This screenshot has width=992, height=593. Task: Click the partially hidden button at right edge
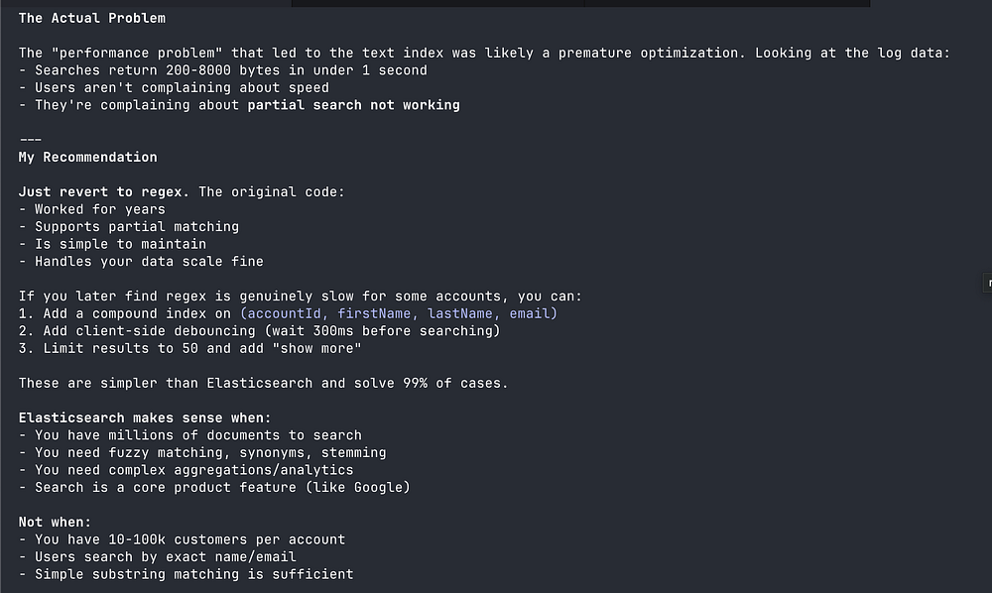click(x=987, y=284)
